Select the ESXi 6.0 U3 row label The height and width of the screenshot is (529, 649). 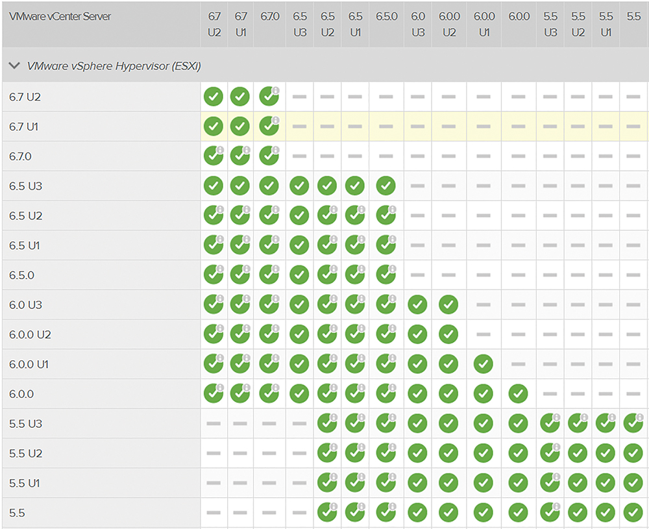click(x=26, y=305)
